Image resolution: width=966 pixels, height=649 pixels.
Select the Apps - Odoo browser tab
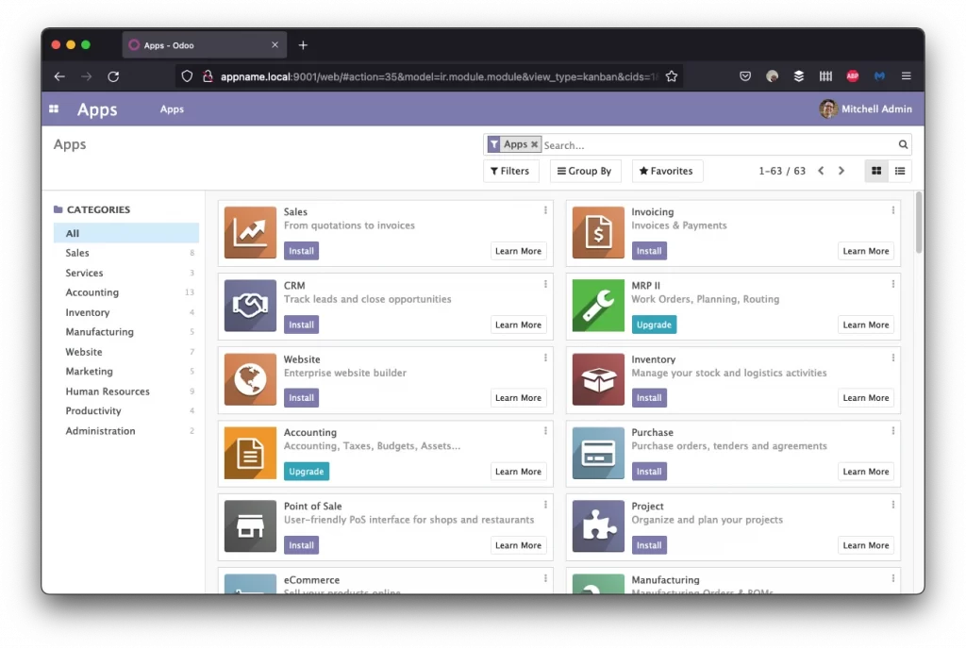point(204,45)
